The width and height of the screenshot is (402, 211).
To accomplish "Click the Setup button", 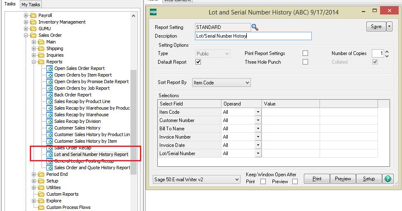I will pos(369,179).
